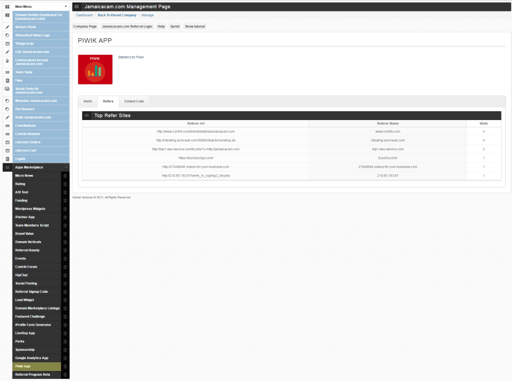Click the Manage breadcrumb link
The image size is (512, 381).
(x=147, y=15)
